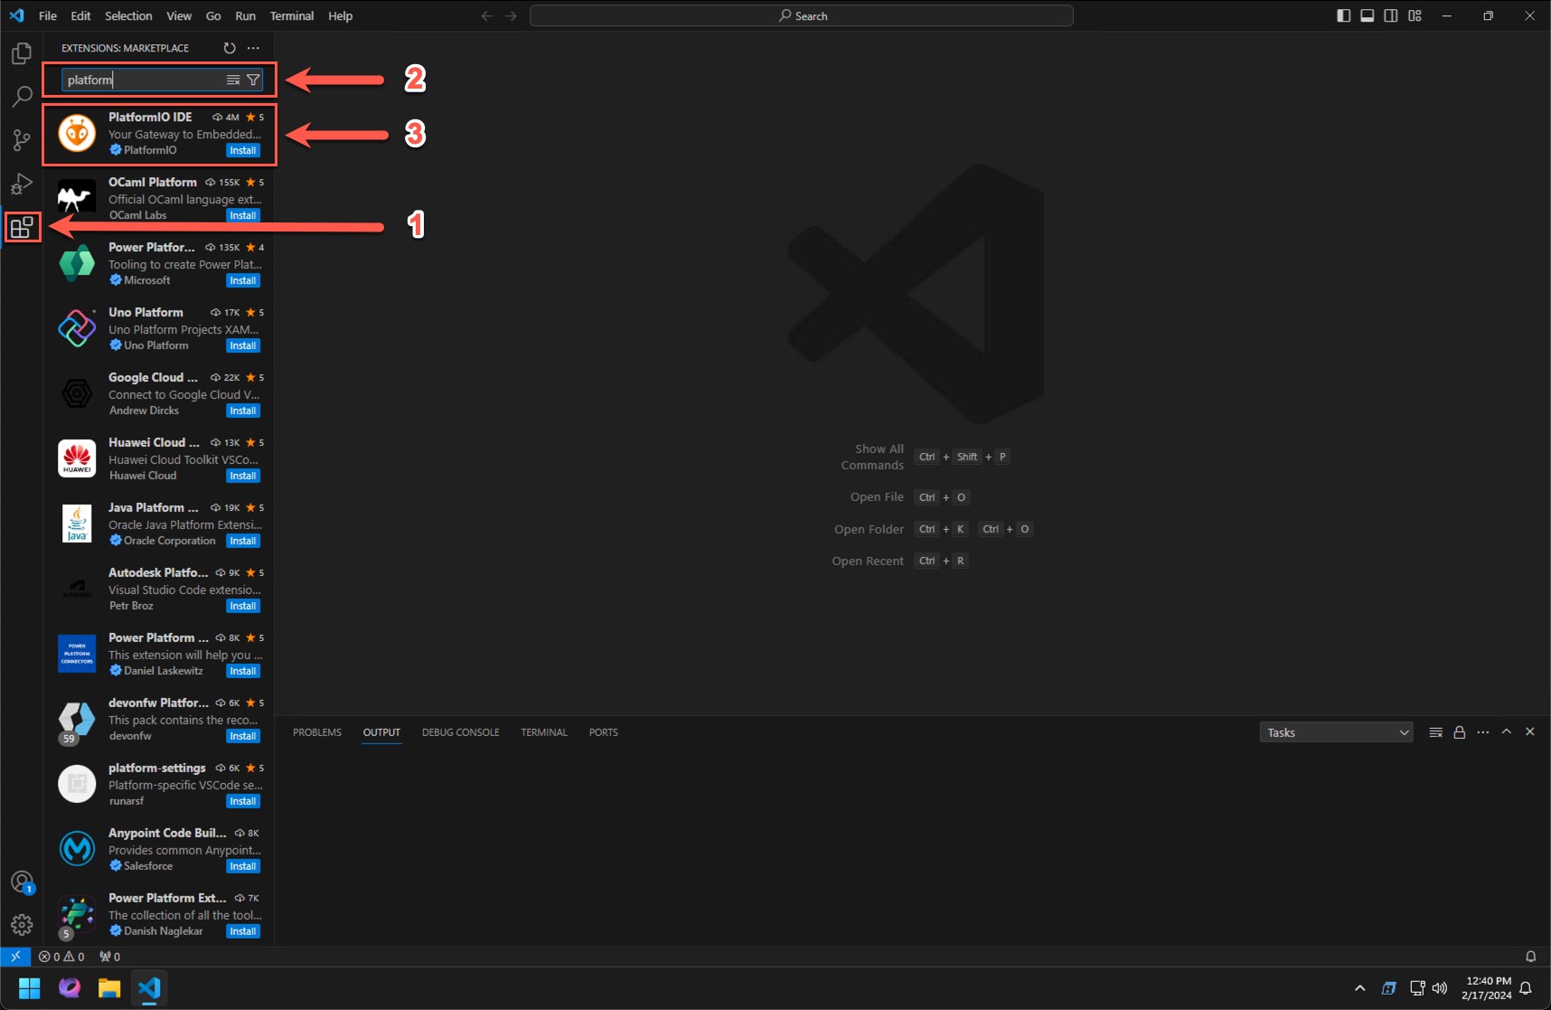Open the Explorer view in activity bar
This screenshot has height=1010, width=1551.
click(22, 54)
